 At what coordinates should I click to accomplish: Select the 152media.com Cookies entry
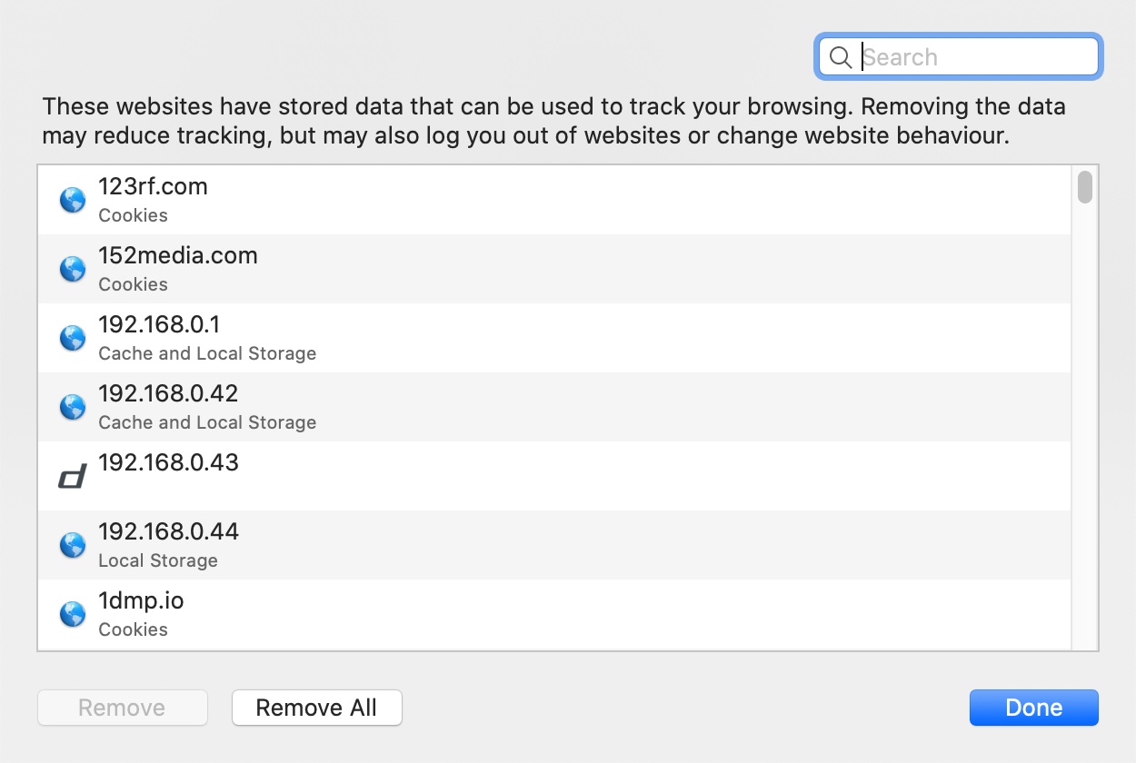554,269
